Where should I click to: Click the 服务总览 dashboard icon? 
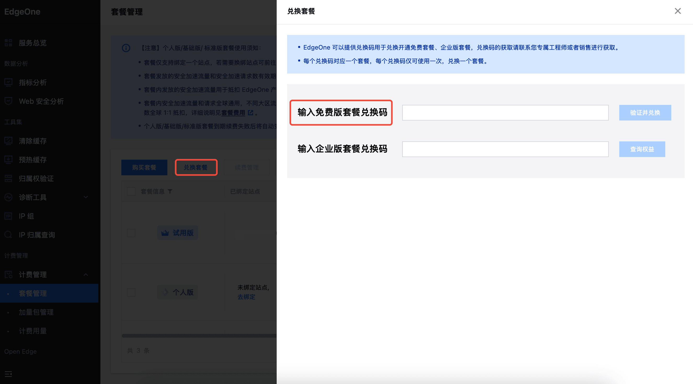8,43
